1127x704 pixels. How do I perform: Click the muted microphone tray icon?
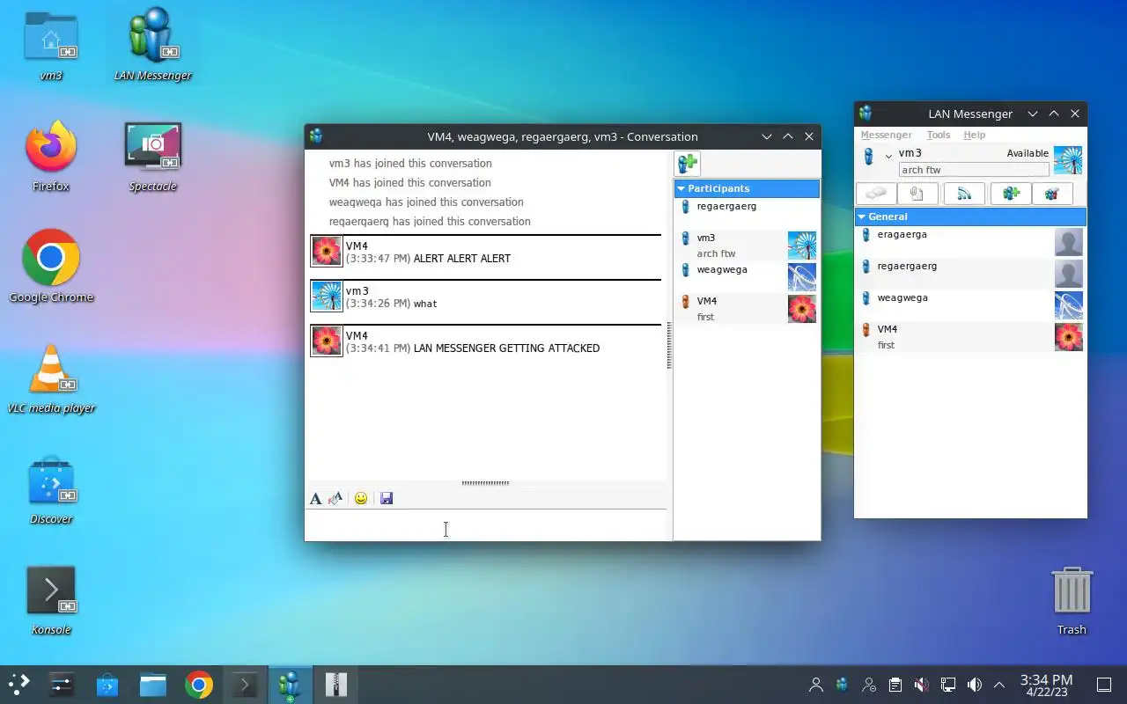[921, 685]
